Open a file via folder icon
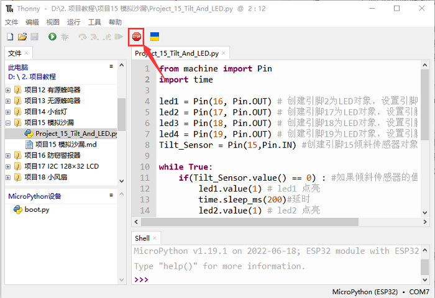This screenshot has height=298, width=435. point(22,37)
